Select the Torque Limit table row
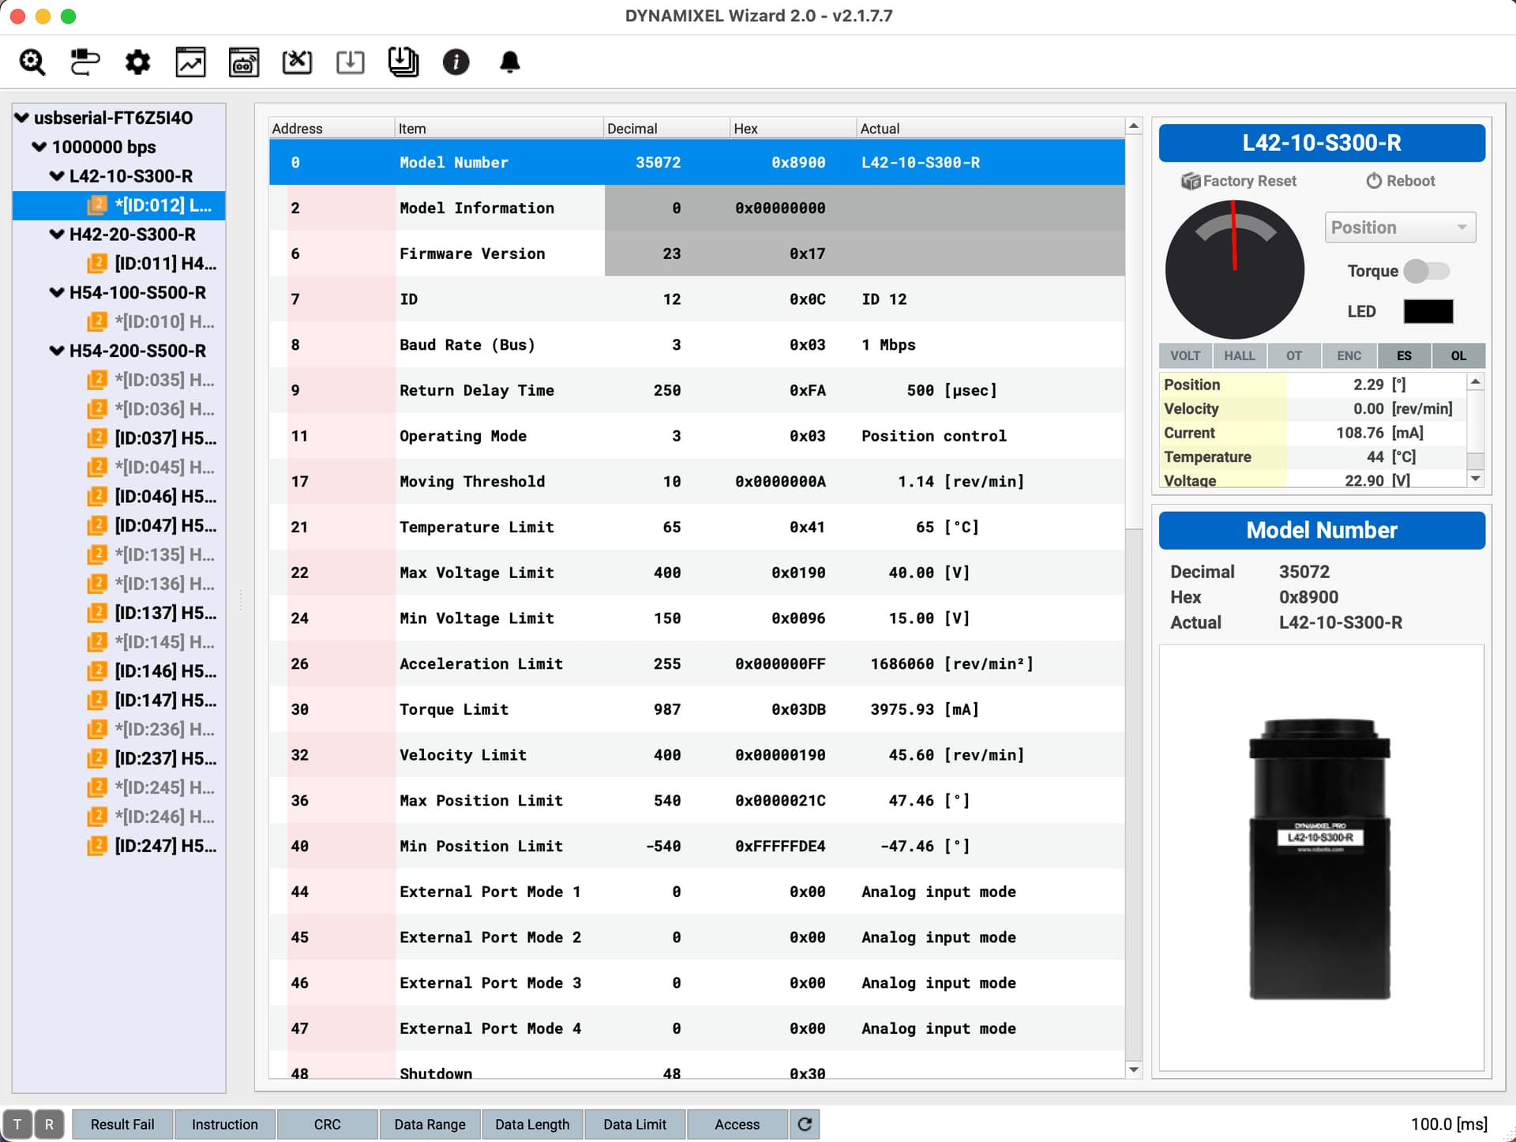1516x1142 pixels. click(x=696, y=709)
